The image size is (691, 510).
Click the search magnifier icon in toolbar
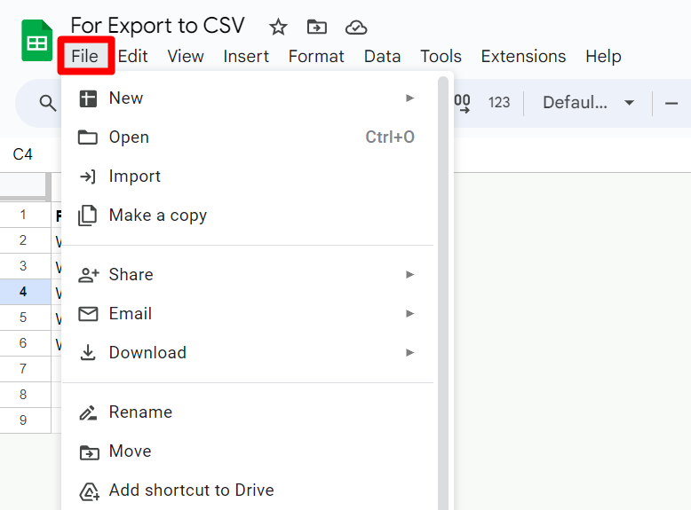pyautogui.click(x=48, y=103)
